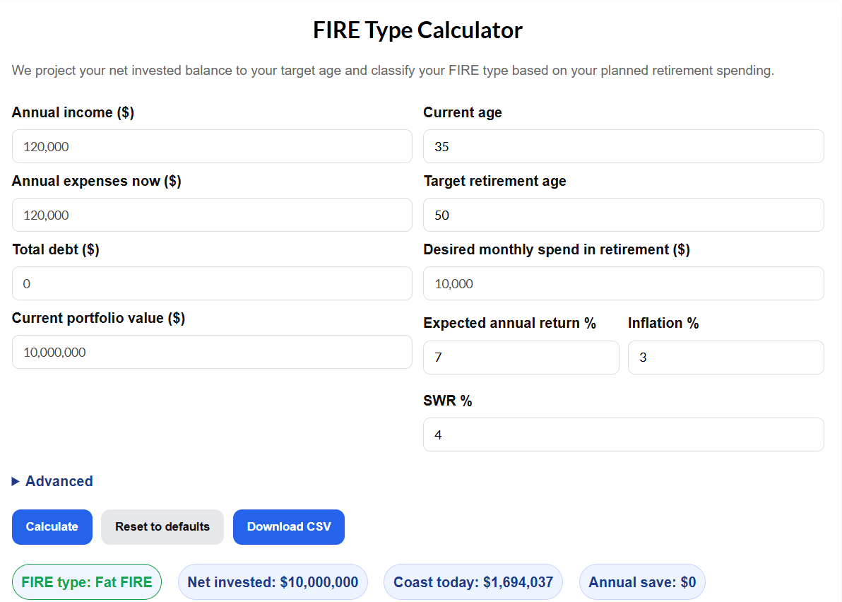Screen dimensions: 842x602
Task: Click the FIRE type: Fat FIRE badge
Action: tap(86, 582)
